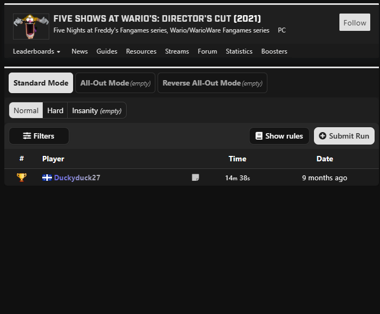
Task: Select the Hard difficulty option
Action: tap(55, 110)
